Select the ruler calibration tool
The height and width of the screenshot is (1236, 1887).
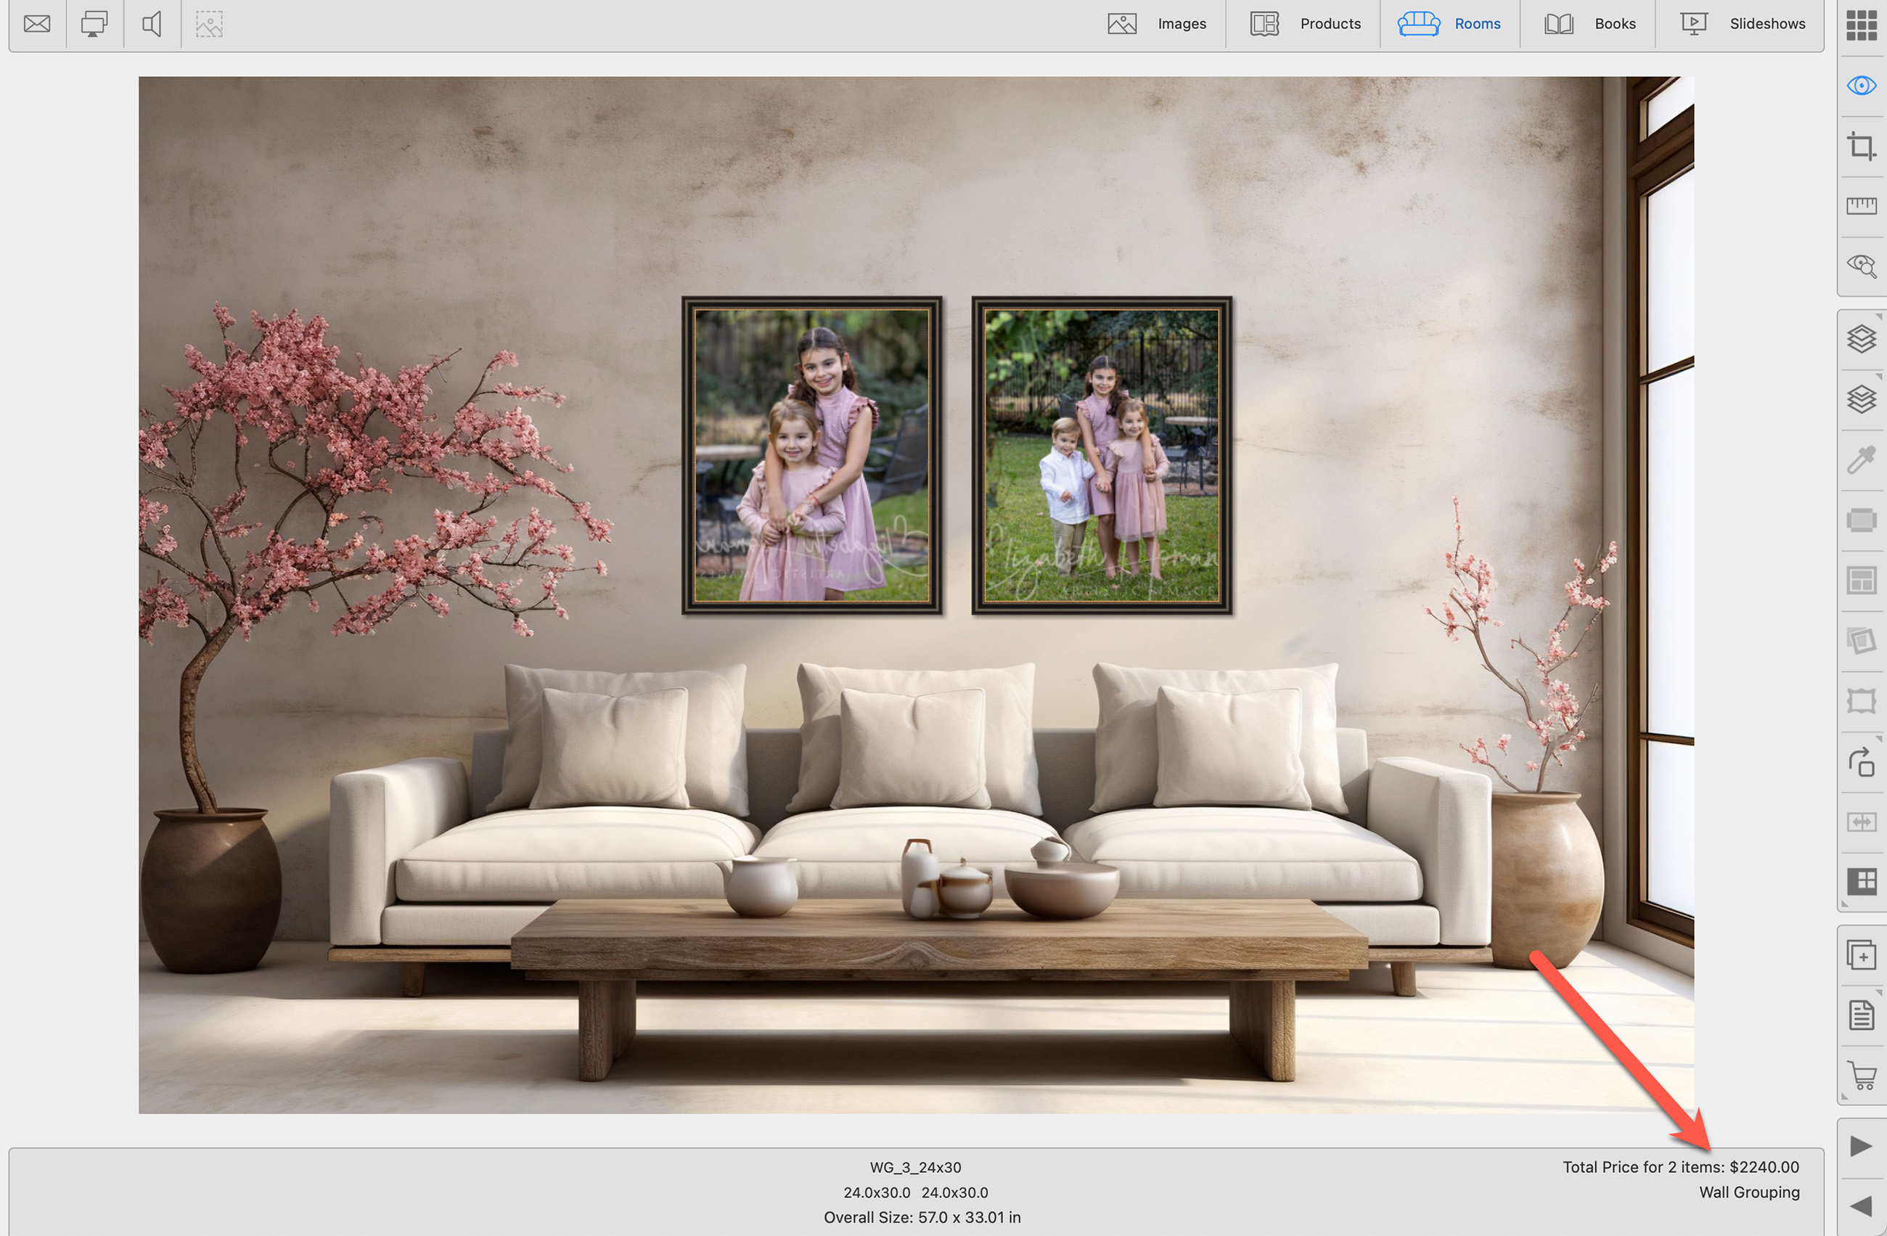click(x=1861, y=206)
